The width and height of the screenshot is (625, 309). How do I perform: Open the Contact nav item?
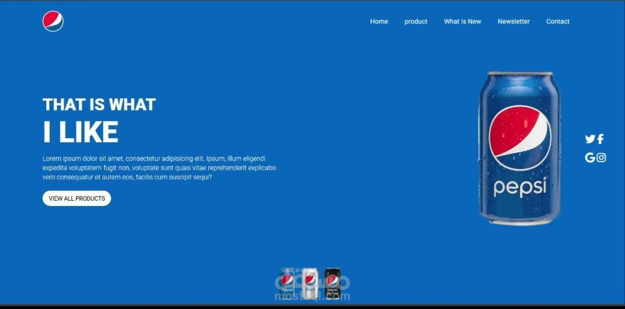pyautogui.click(x=558, y=21)
